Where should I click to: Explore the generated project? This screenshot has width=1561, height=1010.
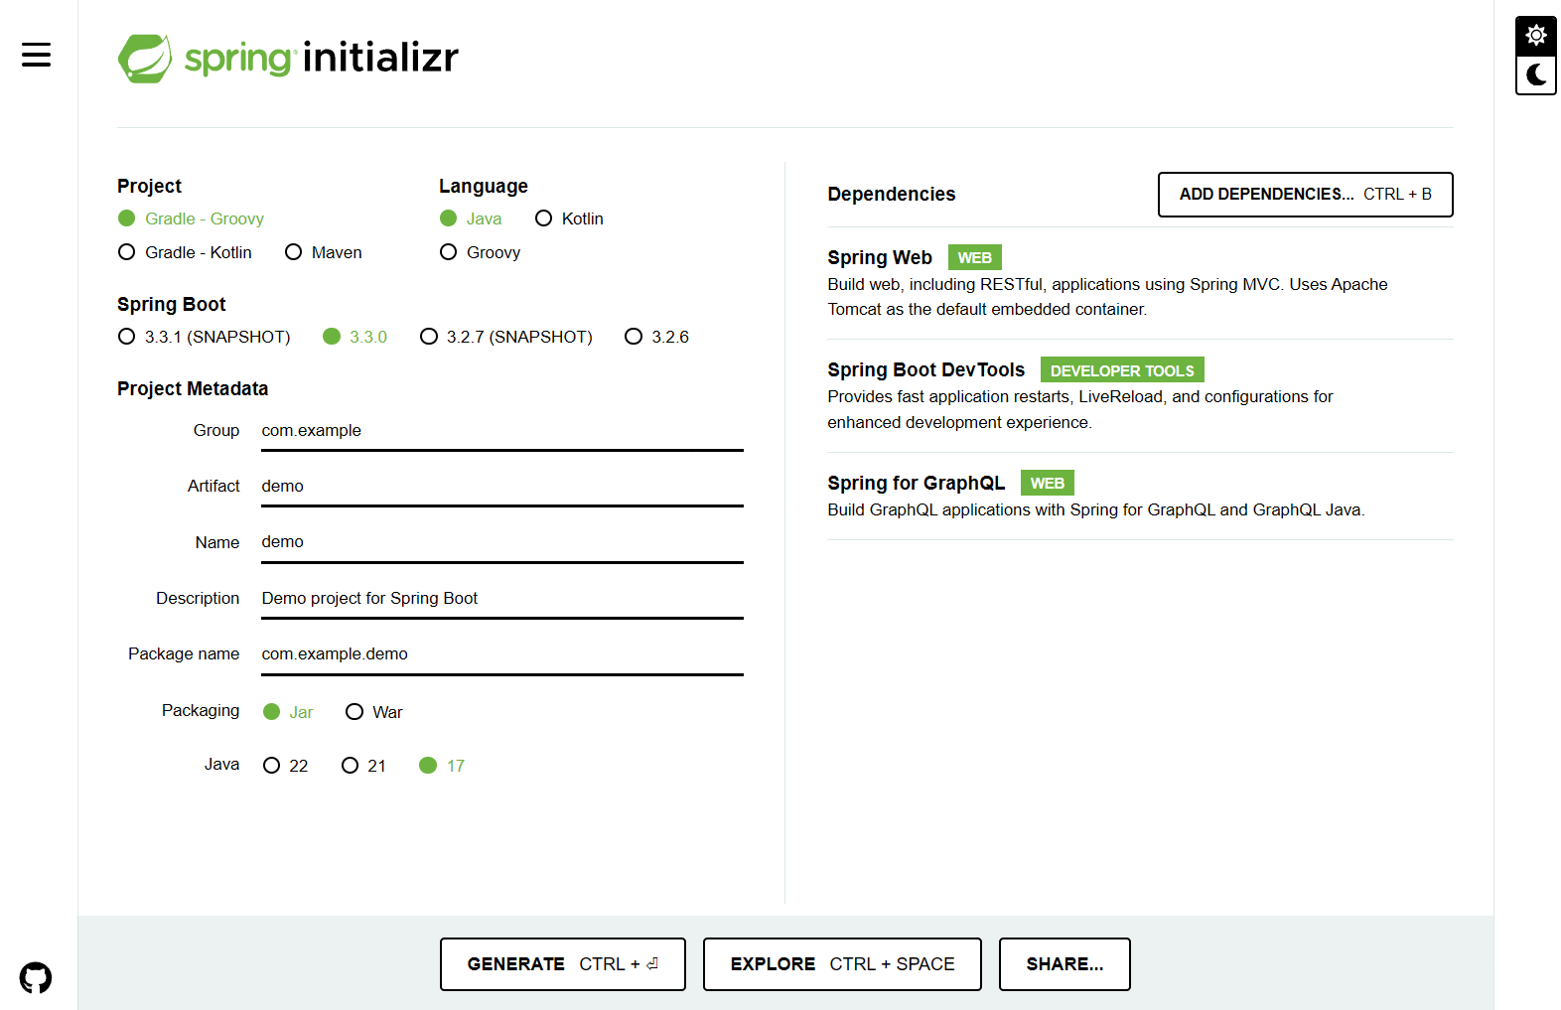842,964
